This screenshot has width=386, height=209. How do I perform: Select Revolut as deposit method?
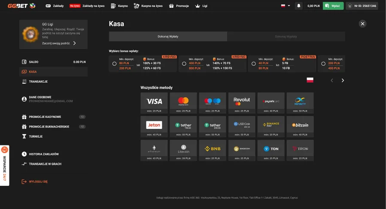[x=242, y=103]
